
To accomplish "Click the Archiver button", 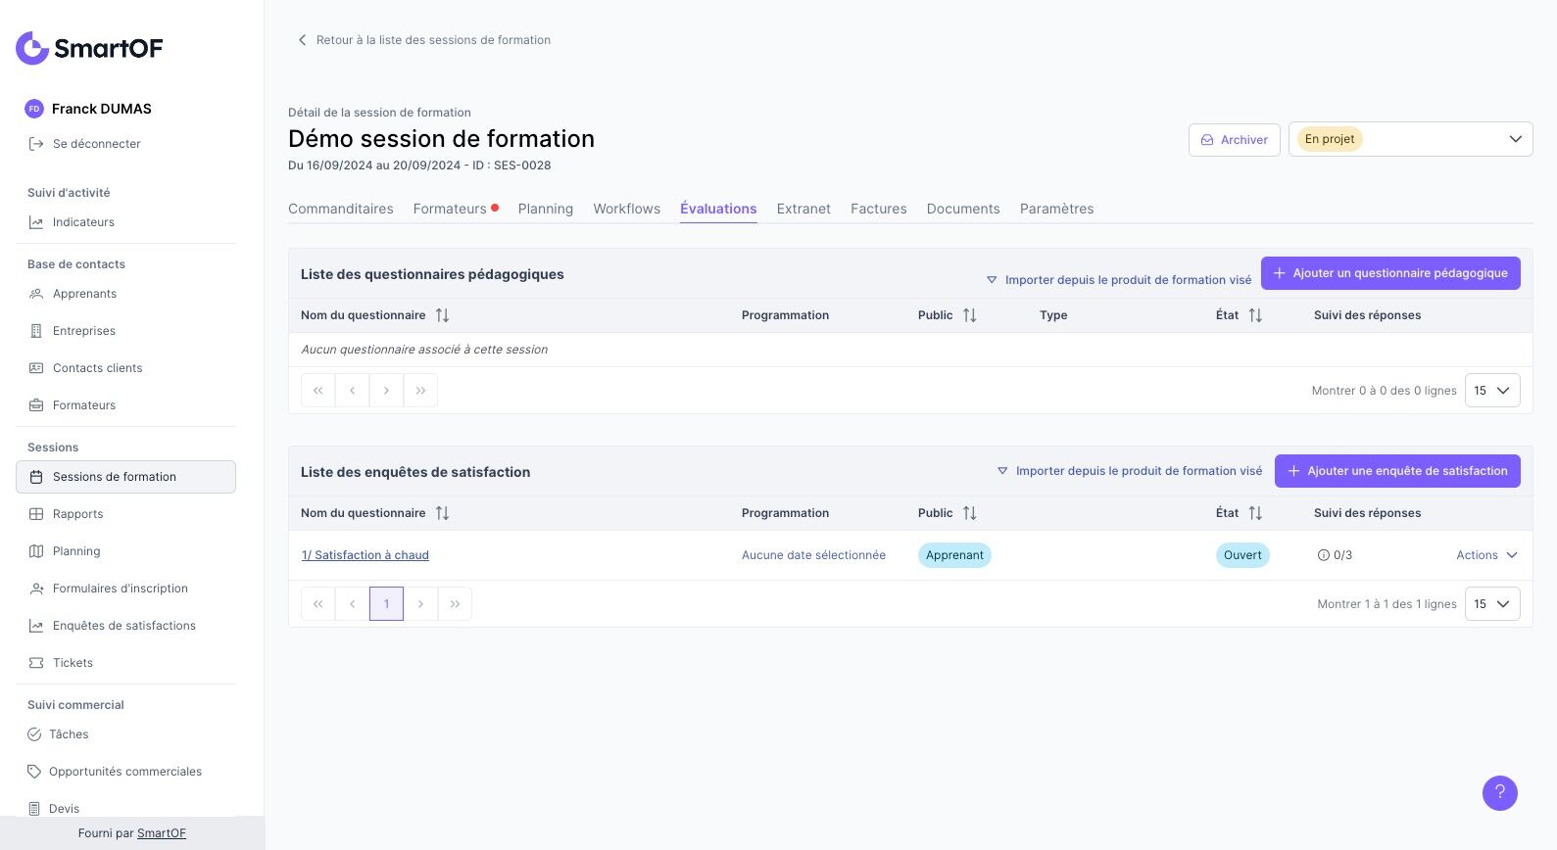I will (1235, 140).
